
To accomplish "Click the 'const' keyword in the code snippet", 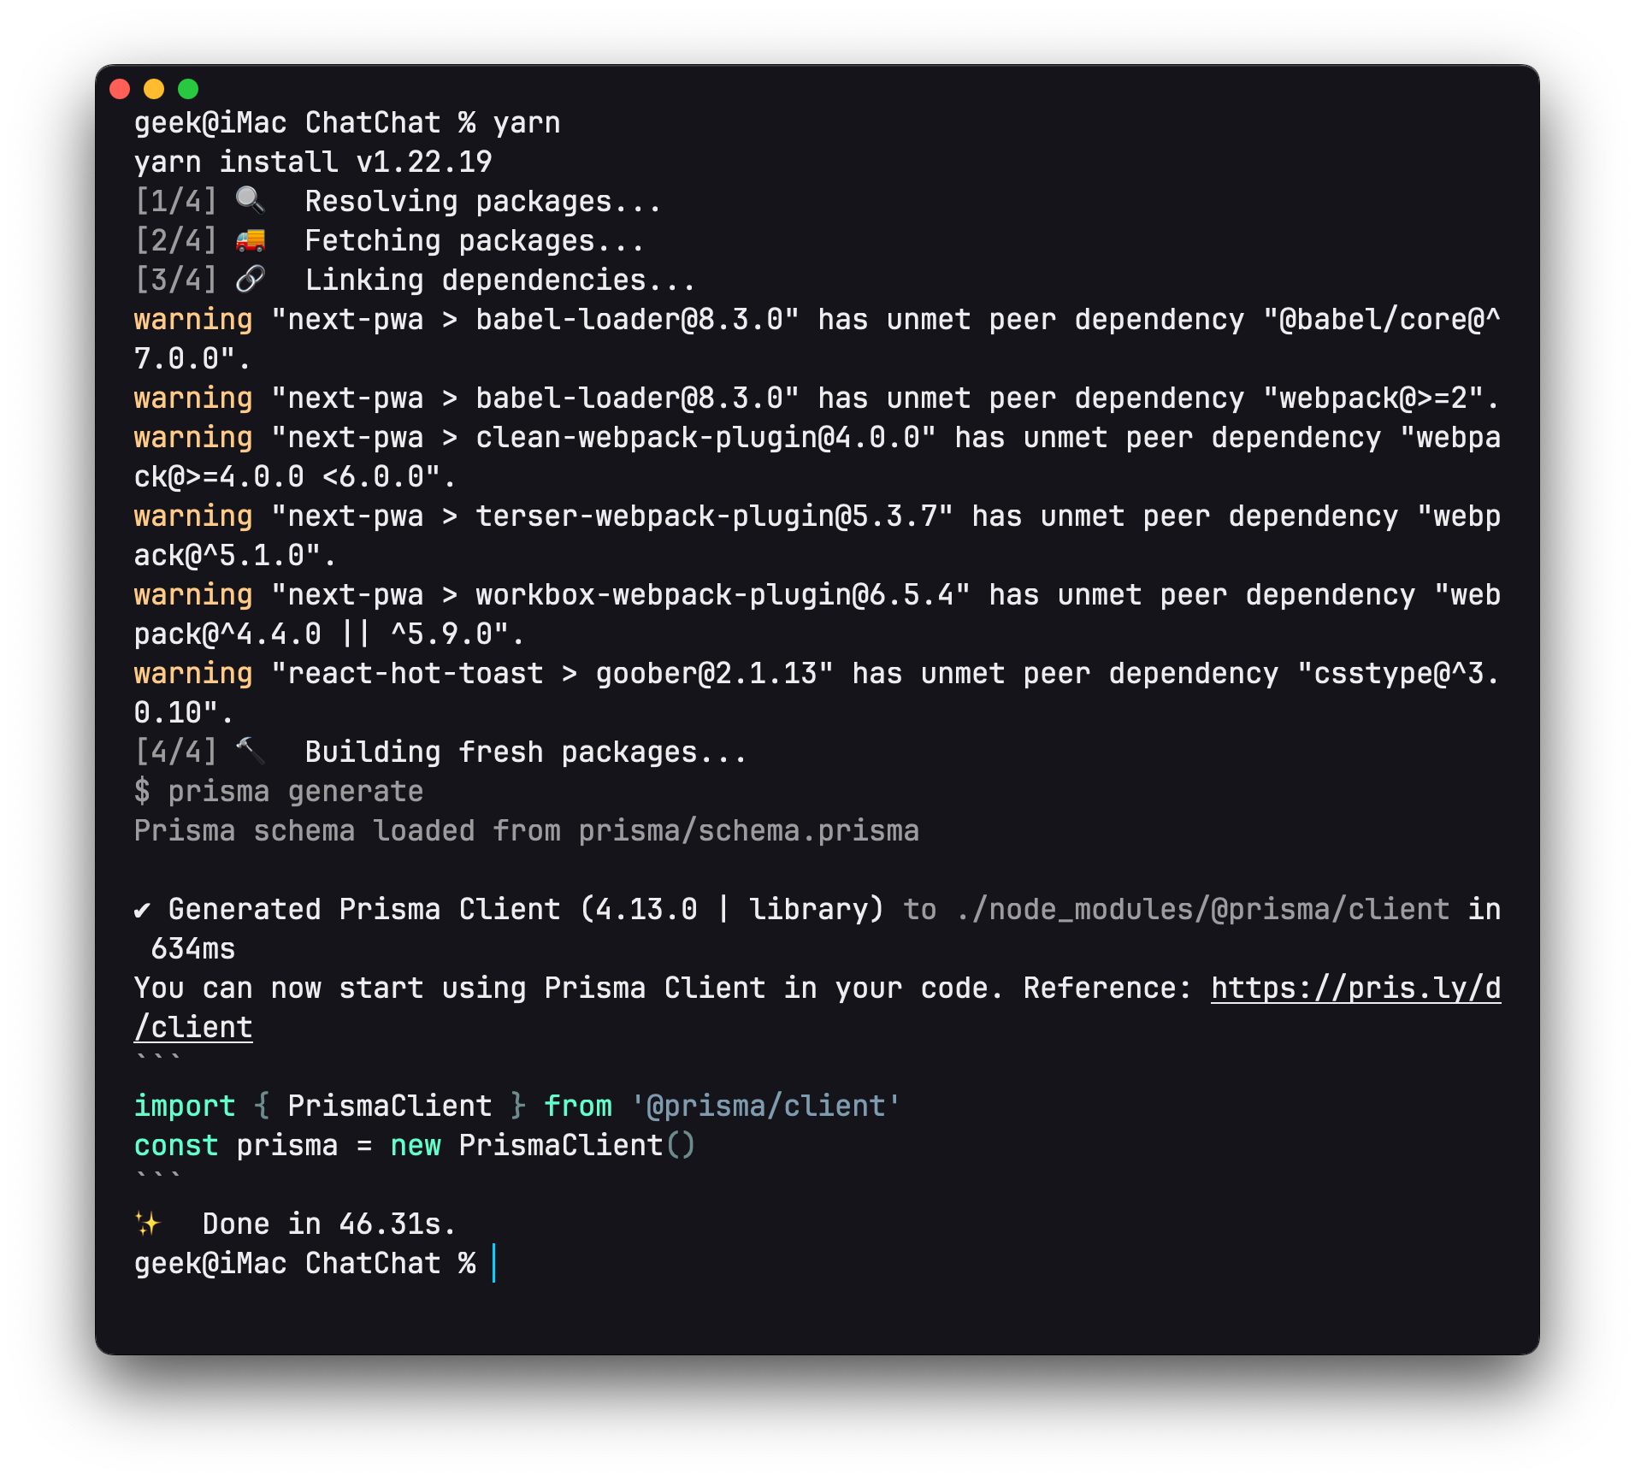I will [x=176, y=1146].
